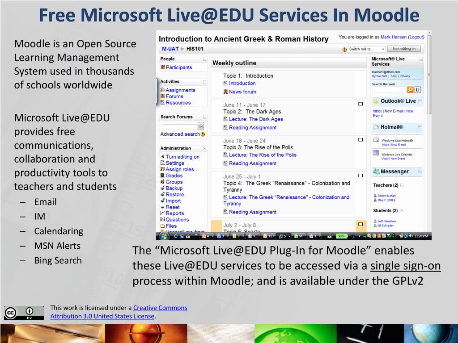Image resolution: width=458 pixels, height=343 pixels.
Task: Open the Logout link
Action: pos(416,37)
